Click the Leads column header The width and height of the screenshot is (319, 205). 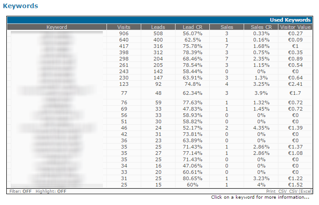158,27
